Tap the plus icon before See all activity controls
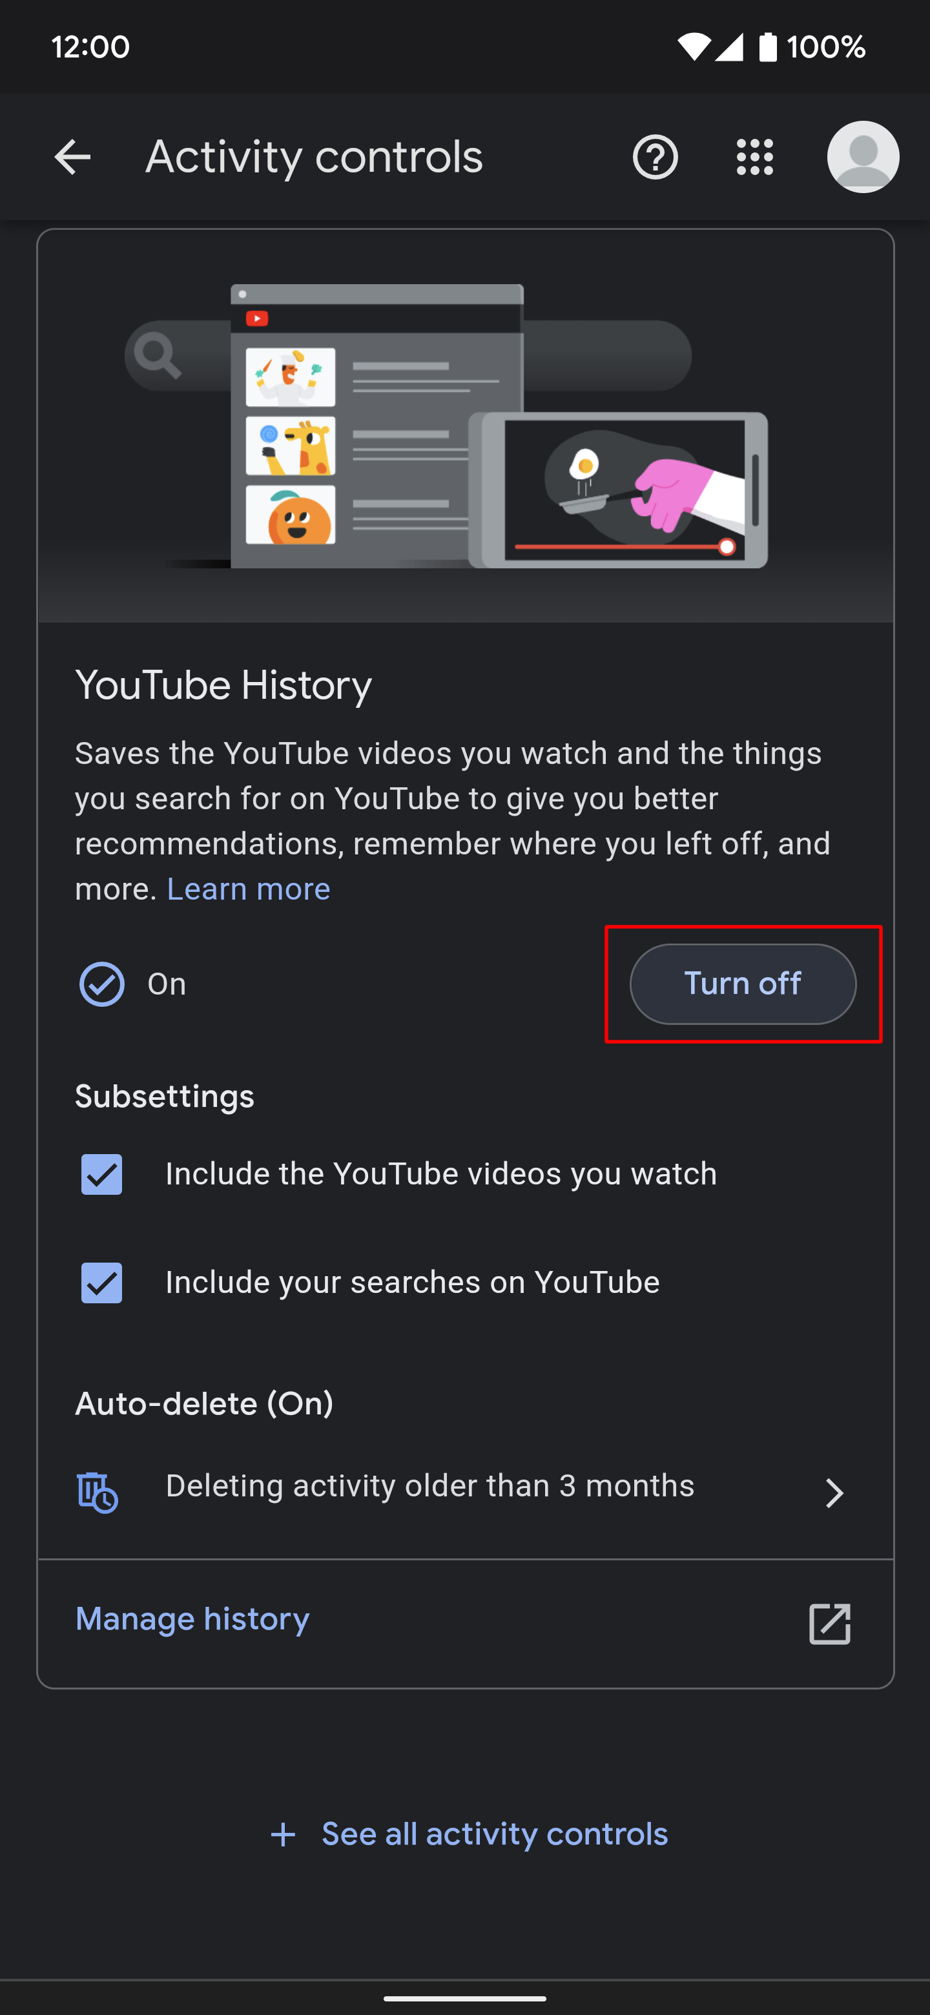 coord(283,1834)
